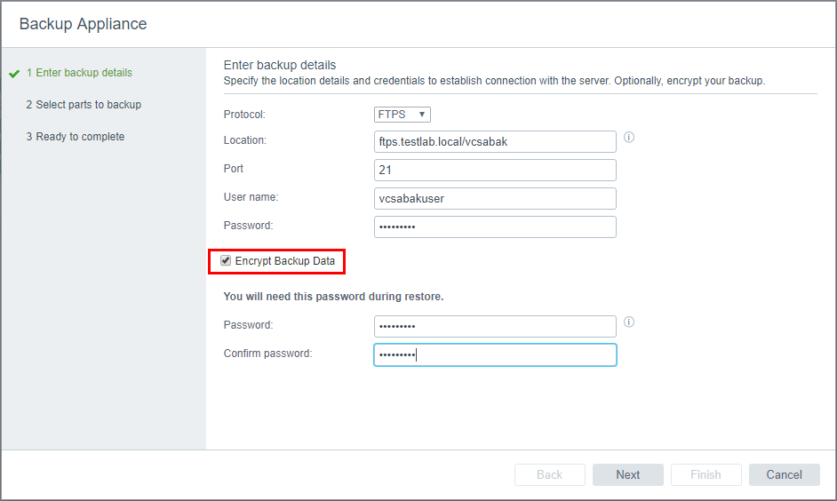Click the Cancel button
The height and width of the screenshot is (501, 837).
pos(784,474)
